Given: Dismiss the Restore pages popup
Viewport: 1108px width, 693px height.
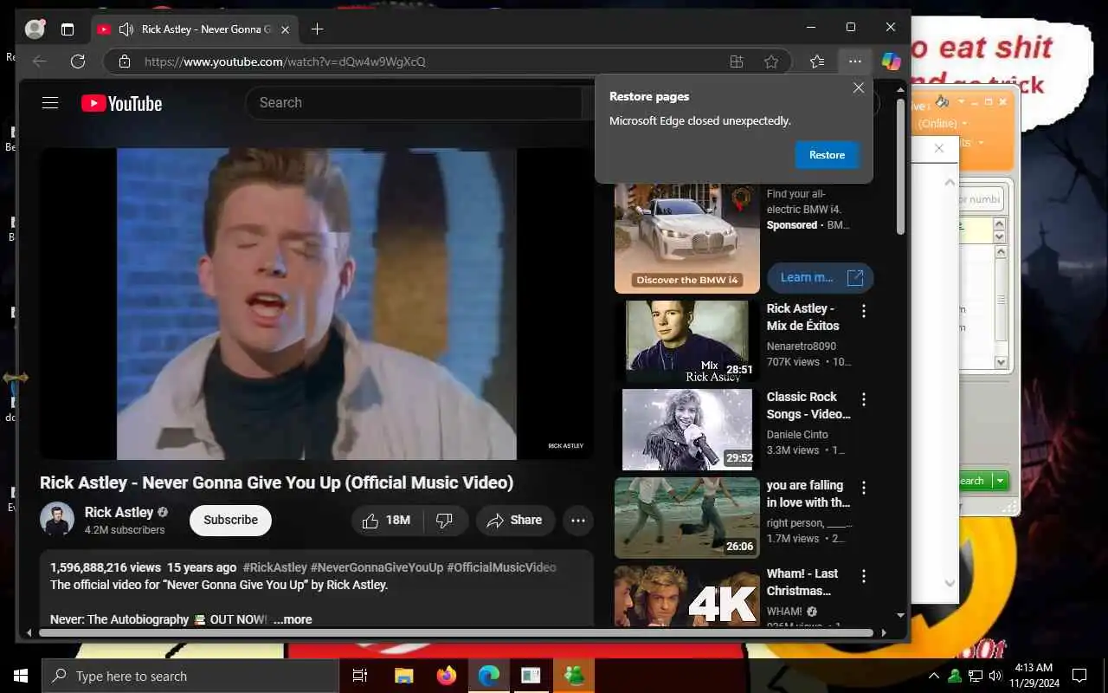Looking at the screenshot, I should click(x=858, y=87).
